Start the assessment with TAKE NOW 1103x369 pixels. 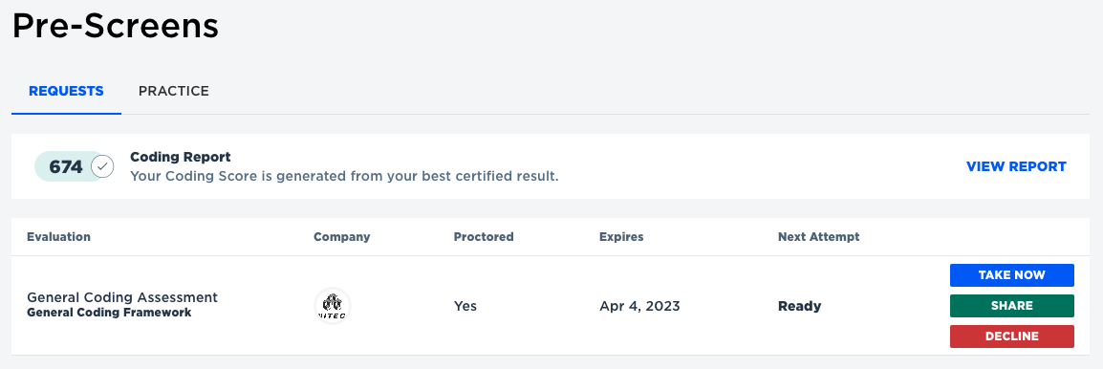1011,275
